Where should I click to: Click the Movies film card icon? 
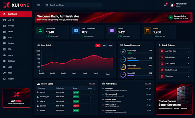coord(112,31)
